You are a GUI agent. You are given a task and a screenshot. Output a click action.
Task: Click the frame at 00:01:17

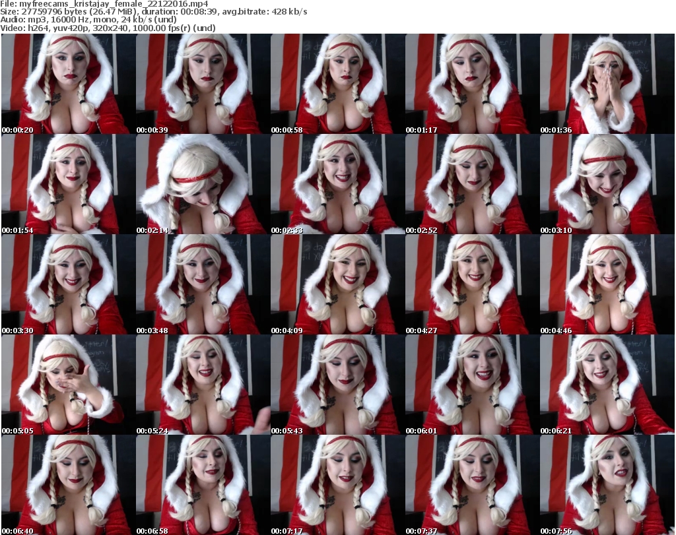(472, 84)
